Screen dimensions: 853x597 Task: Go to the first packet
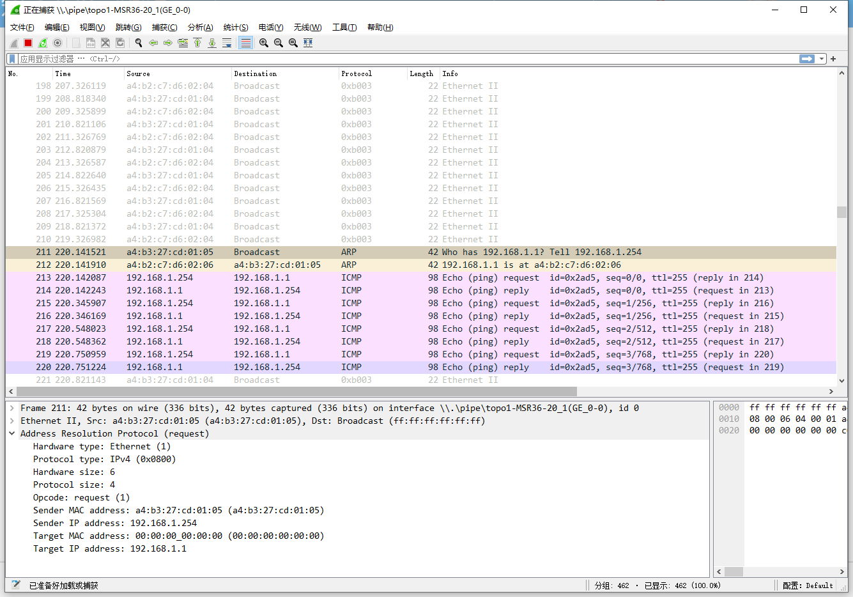click(197, 43)
